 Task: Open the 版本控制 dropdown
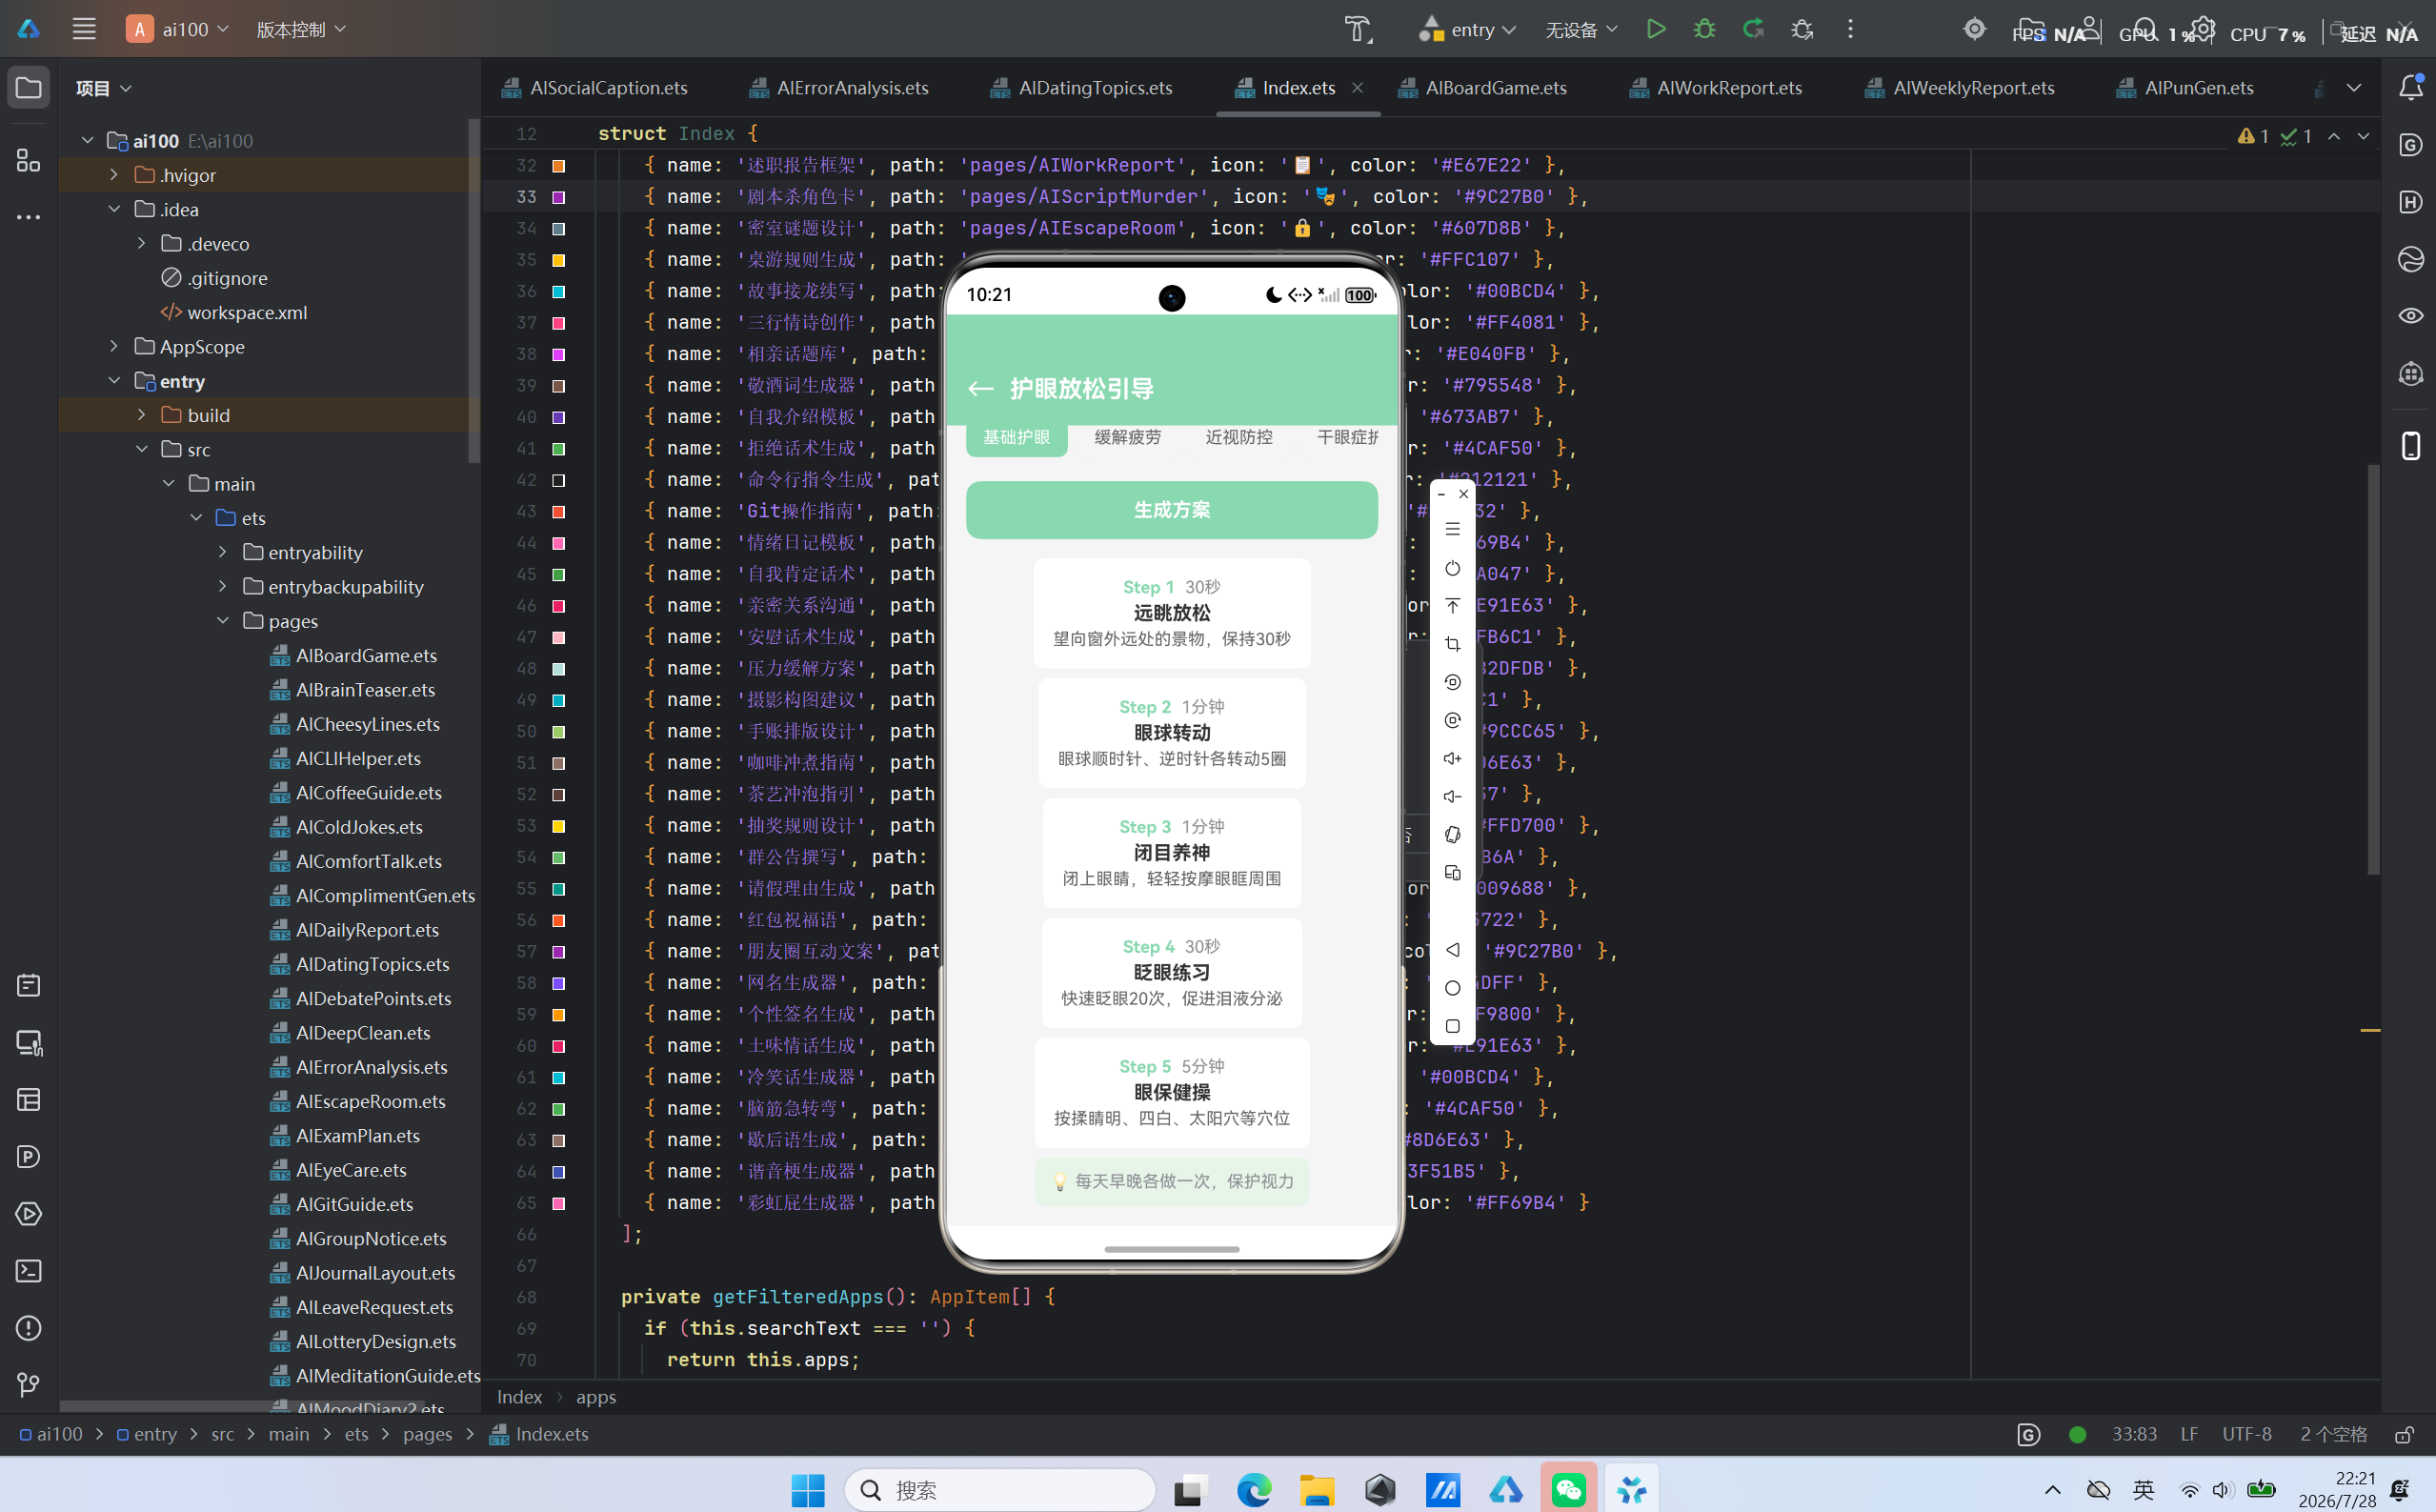pyautogui.click(x=301, y=29)
